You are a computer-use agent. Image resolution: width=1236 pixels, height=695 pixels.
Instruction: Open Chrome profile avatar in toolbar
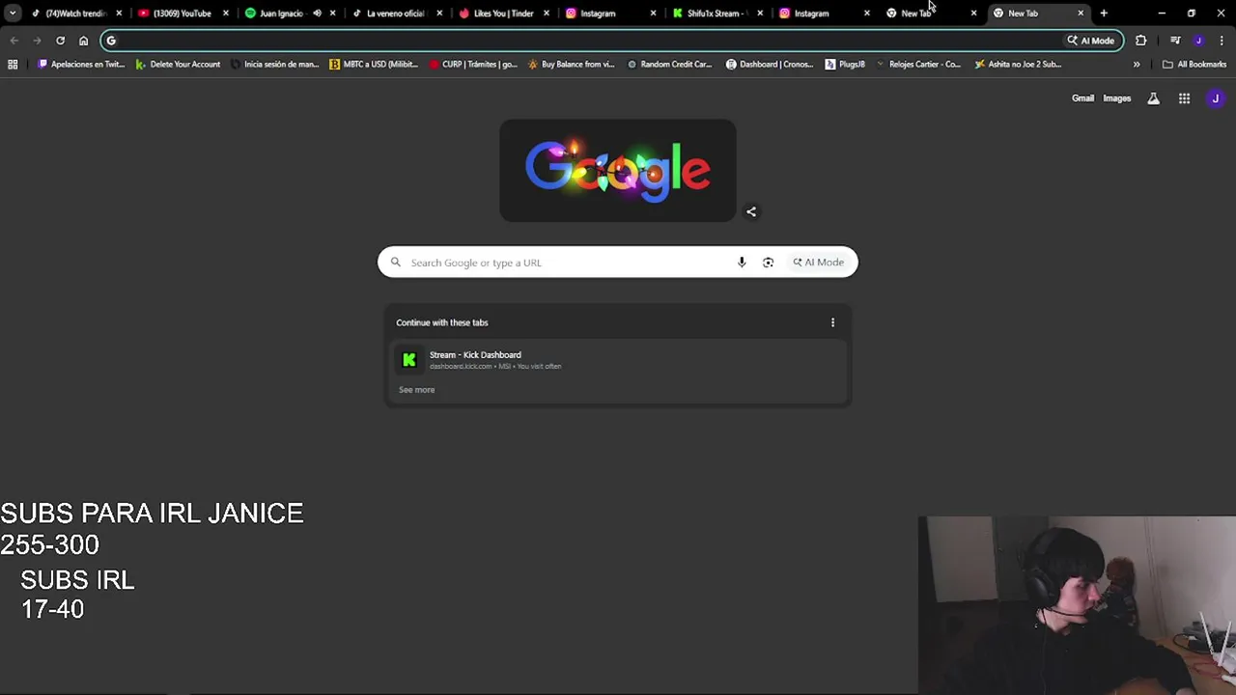1198,41
